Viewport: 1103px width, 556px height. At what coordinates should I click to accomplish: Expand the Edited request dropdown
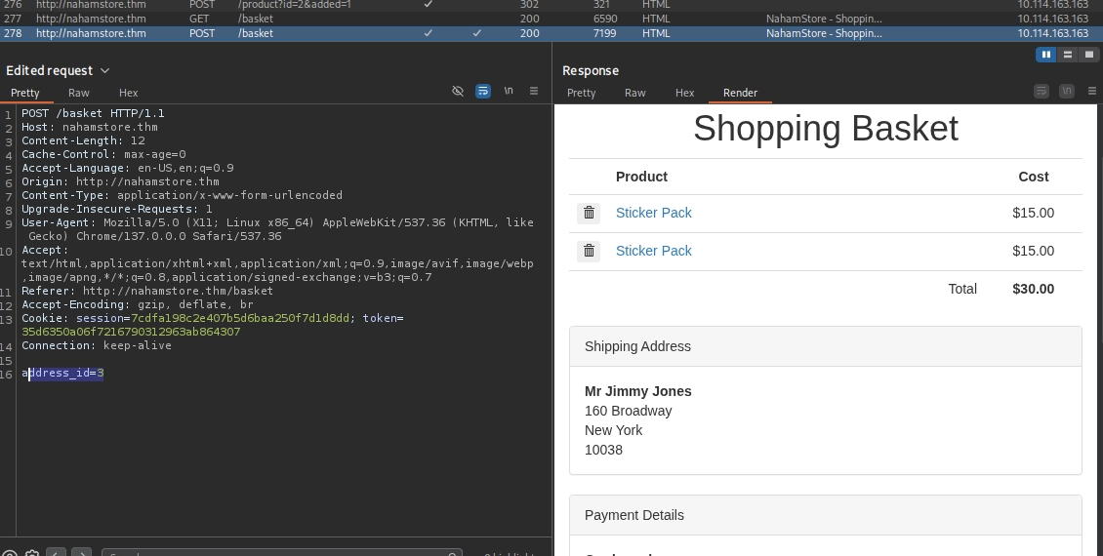pos(104,70)
